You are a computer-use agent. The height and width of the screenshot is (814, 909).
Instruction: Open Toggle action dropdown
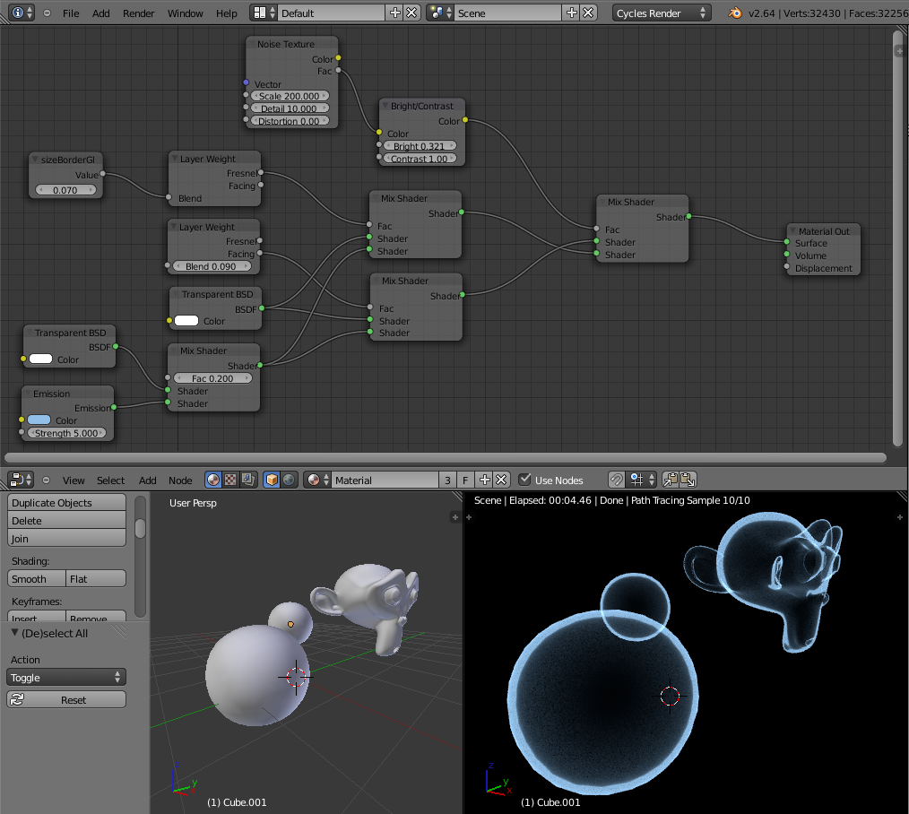66,677
